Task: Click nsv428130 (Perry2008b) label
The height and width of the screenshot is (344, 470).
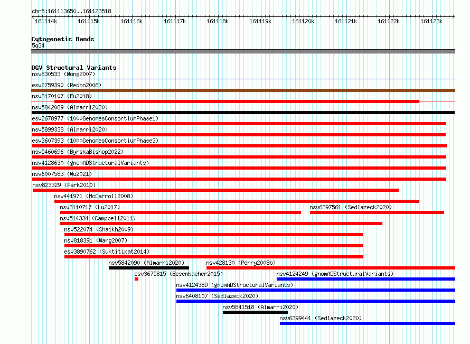Action: click(x=241, y=263)
